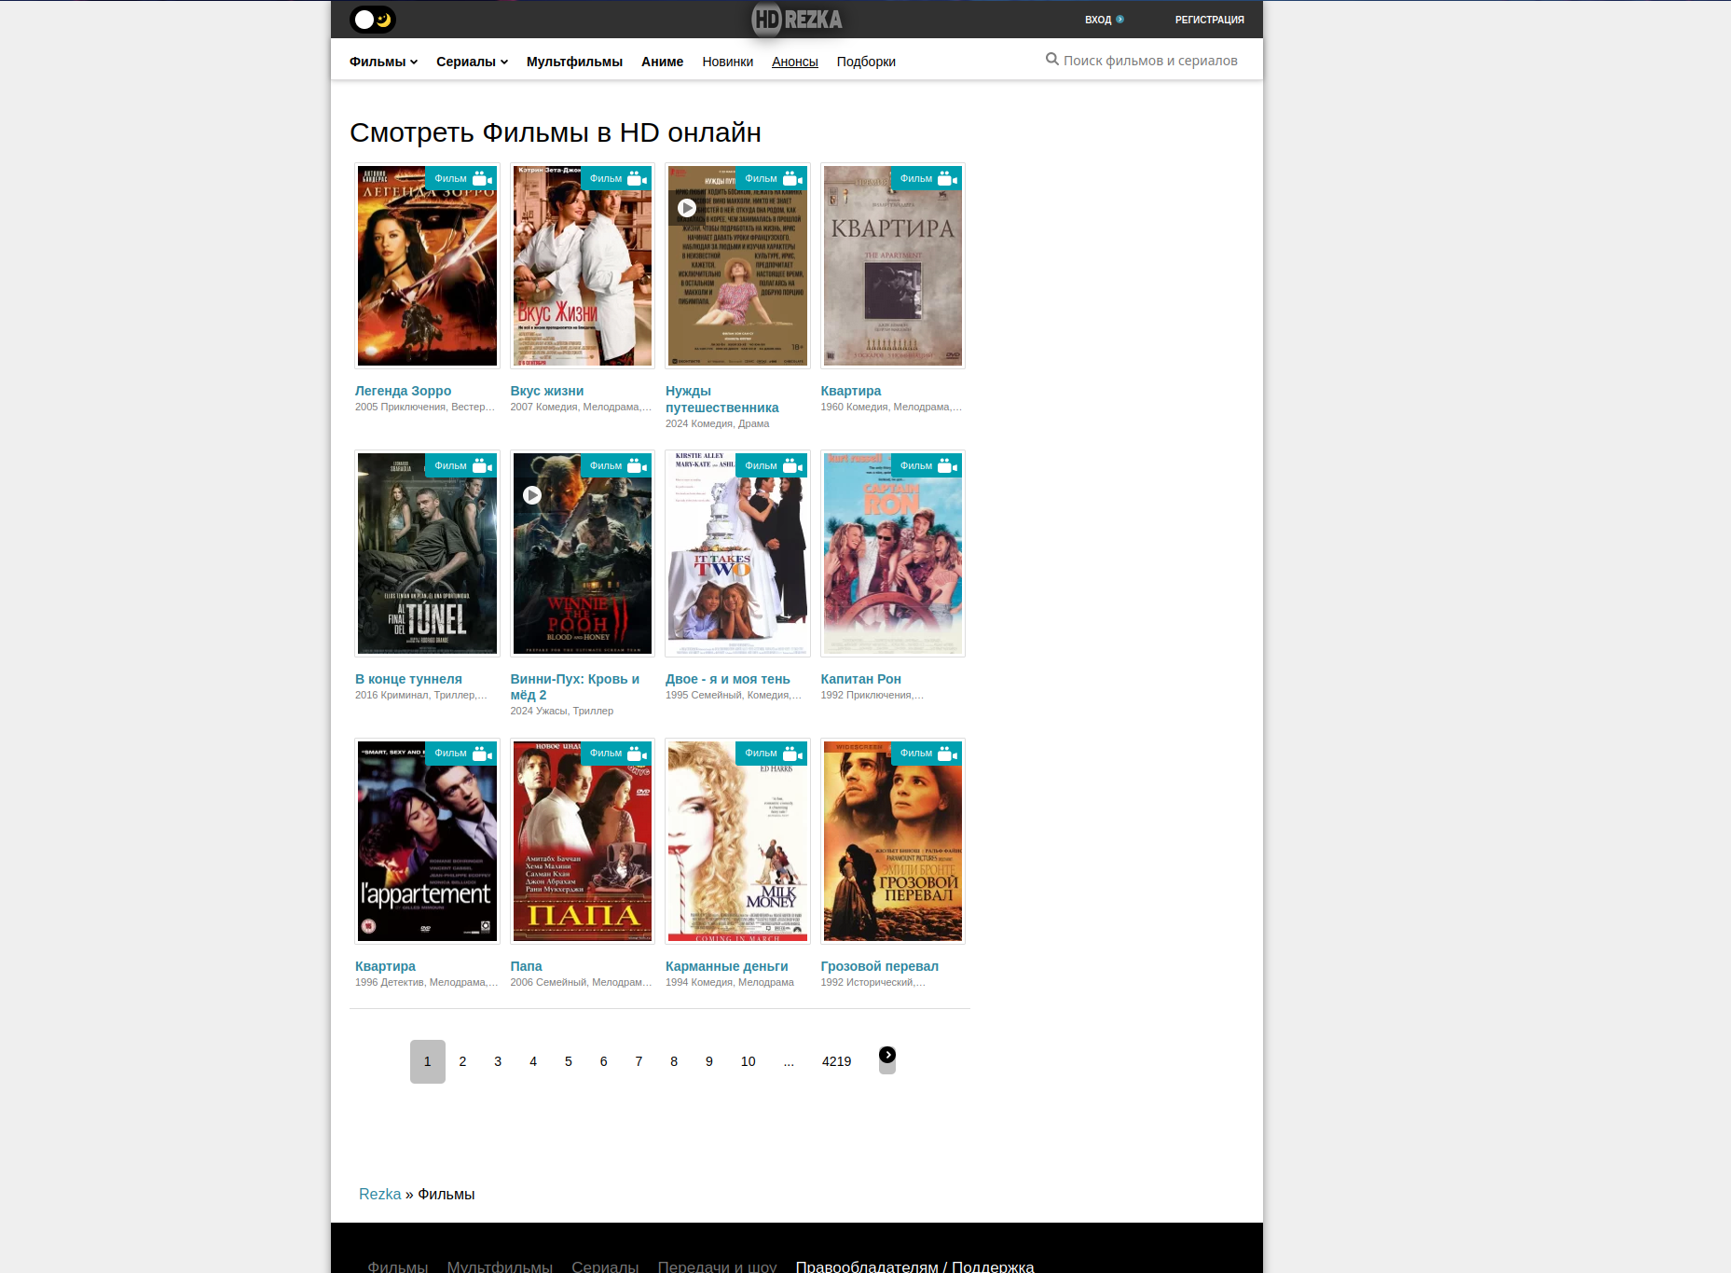1731x1273 pixels.
Task: Go to page 10
Action: pyautogui.click(x=749, y=1061)
